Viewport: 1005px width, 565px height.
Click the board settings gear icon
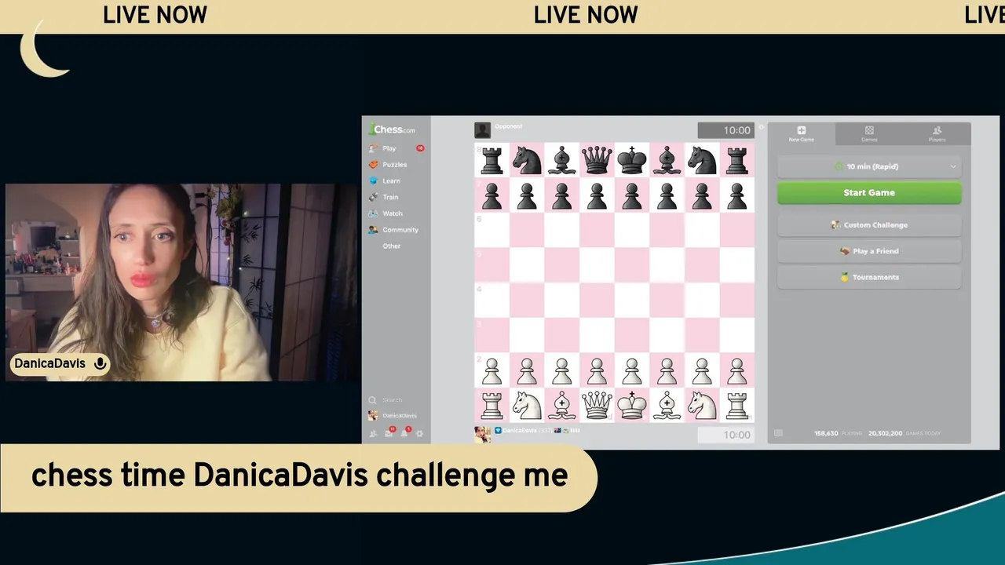[x=761, y=127]
